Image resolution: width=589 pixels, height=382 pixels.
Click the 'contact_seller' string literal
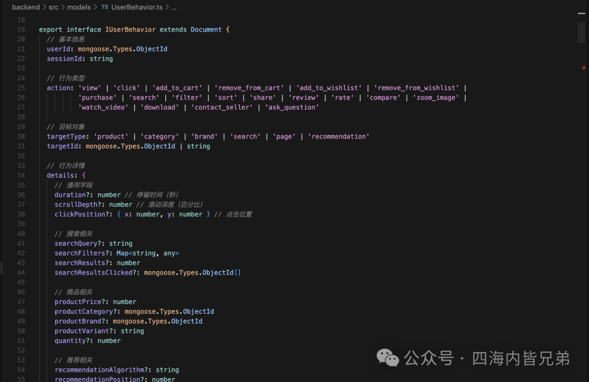pos(221,107)
